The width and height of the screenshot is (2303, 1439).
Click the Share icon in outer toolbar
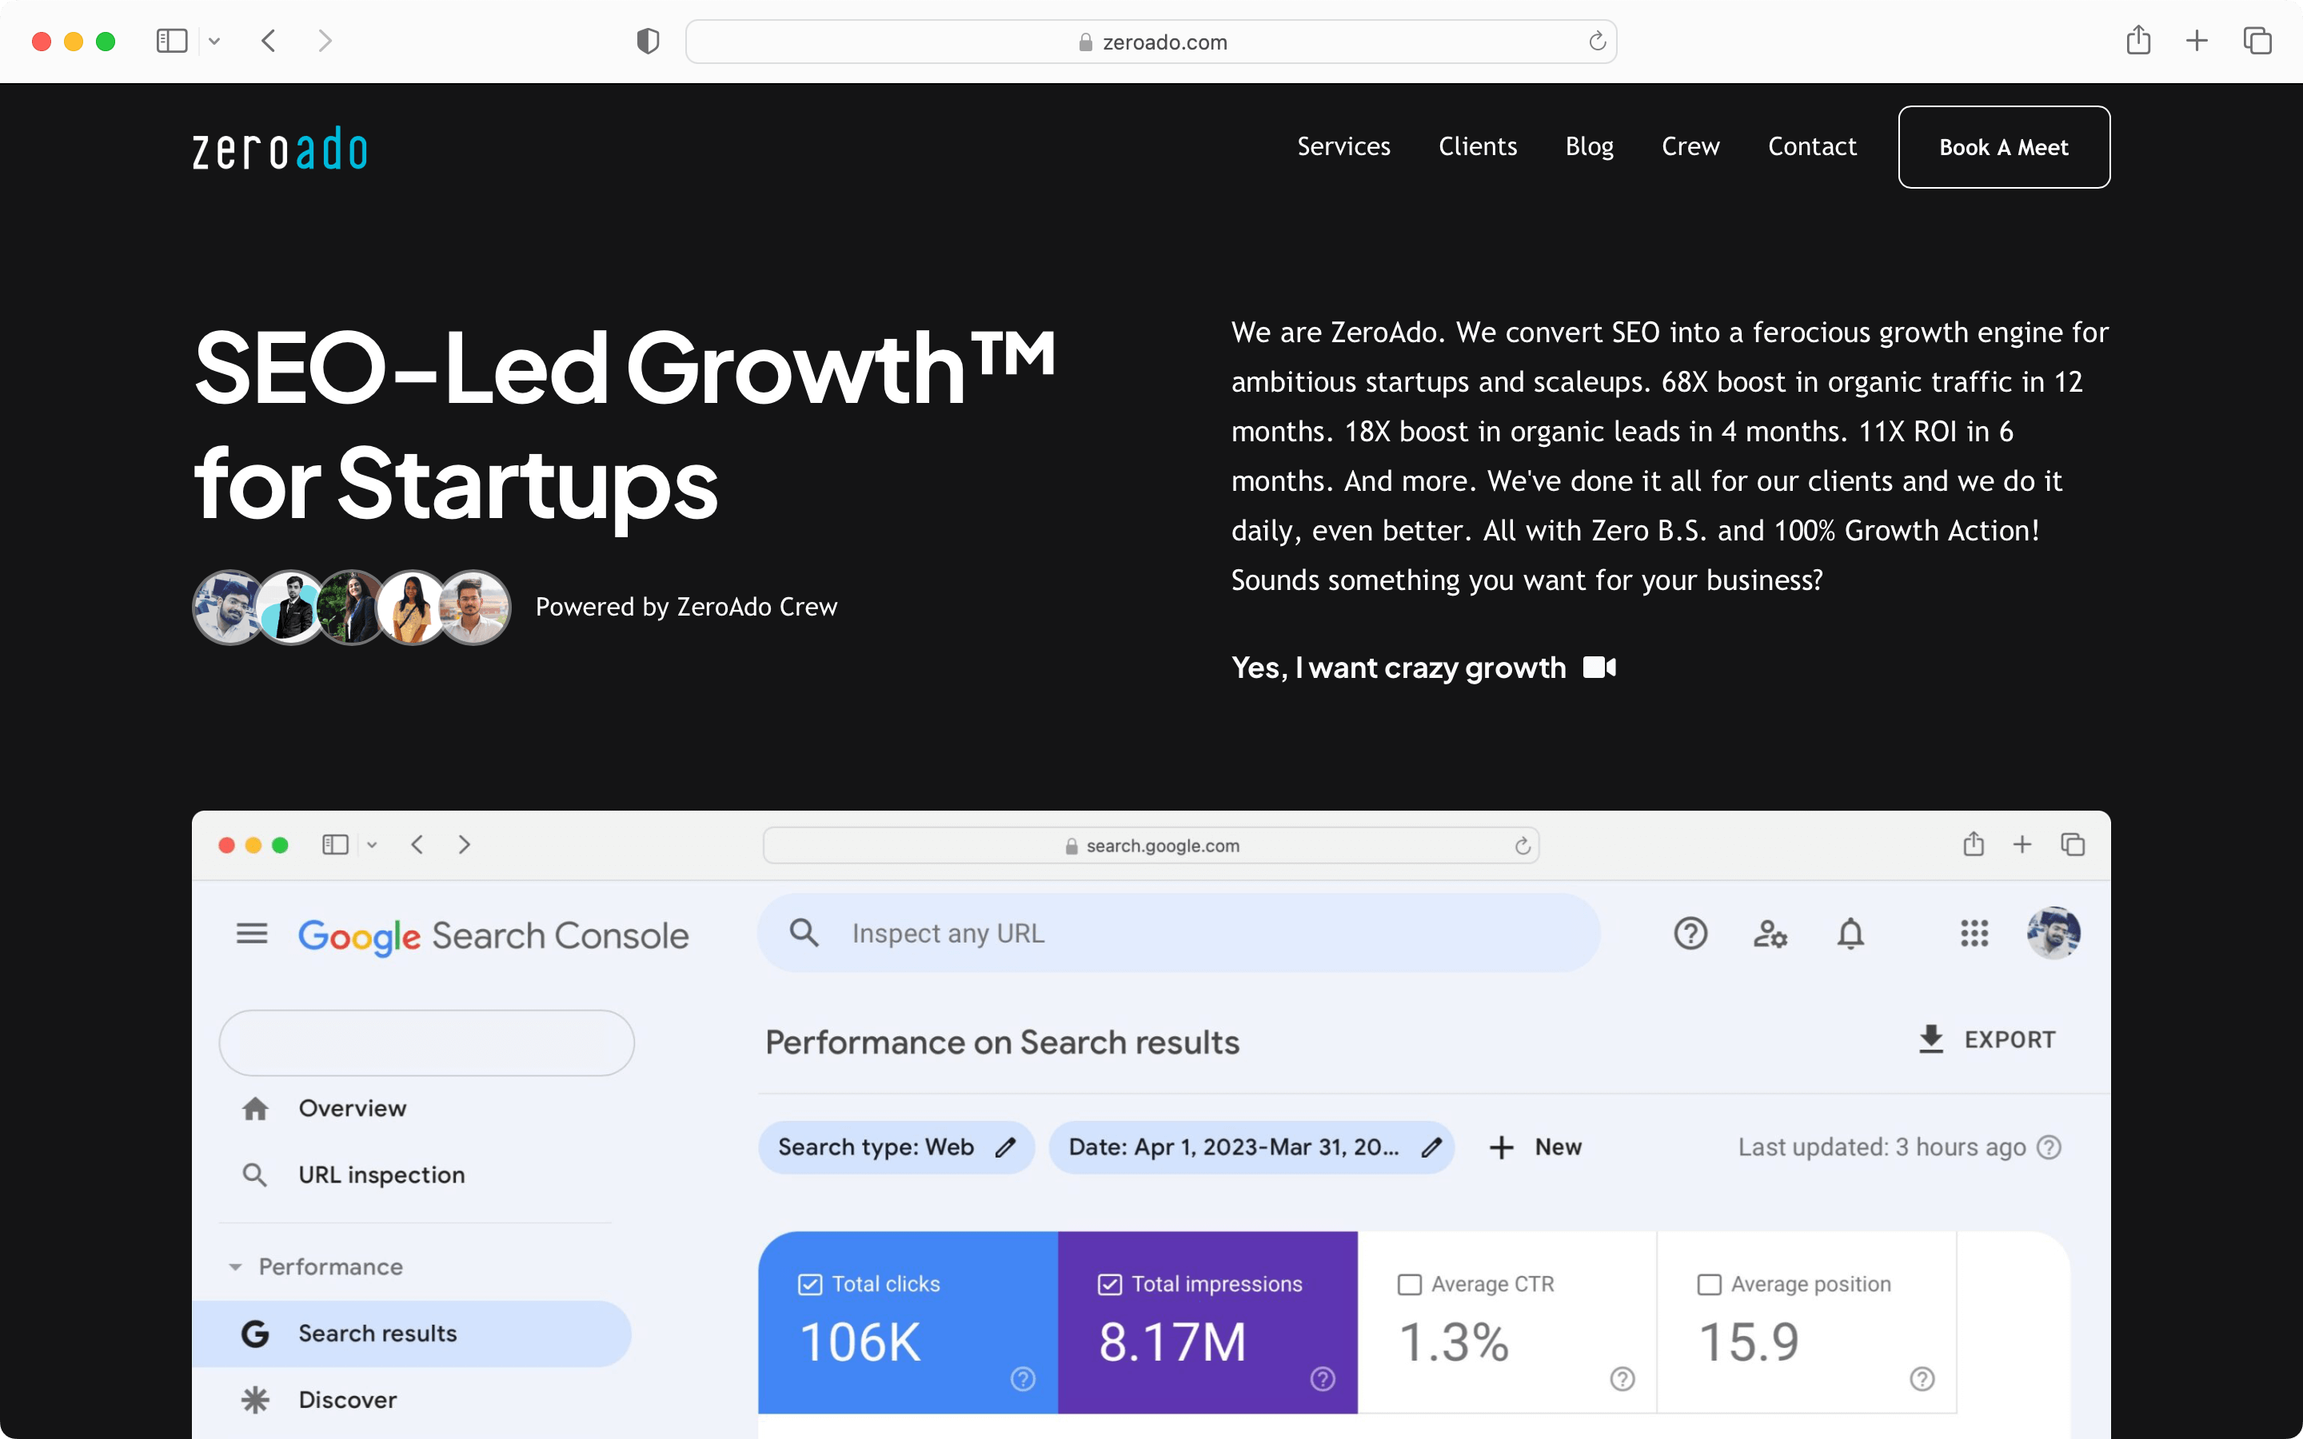[2138, 40]
